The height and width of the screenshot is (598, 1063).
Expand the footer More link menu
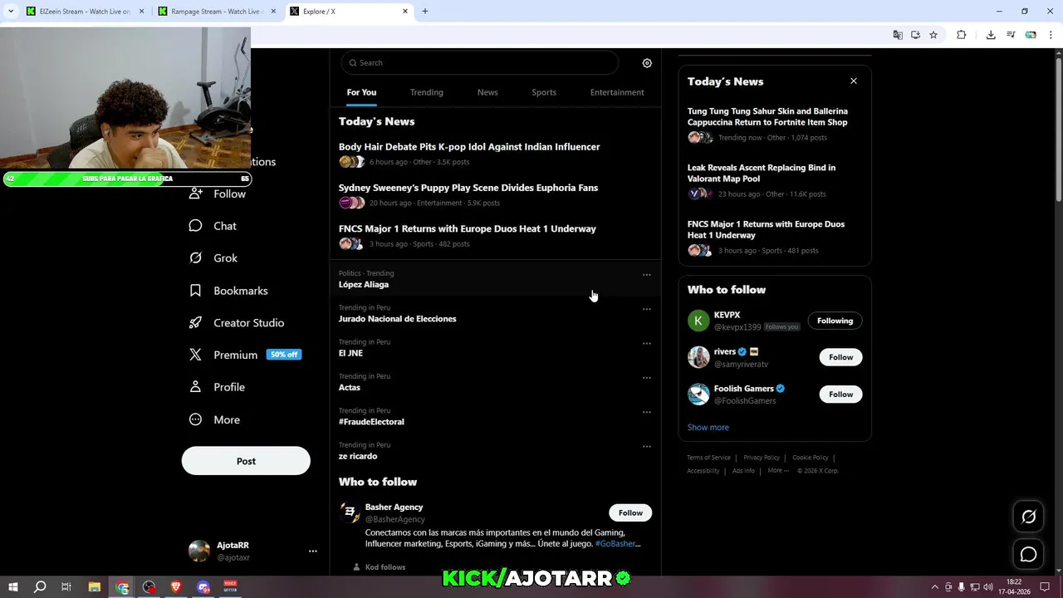click(x=778, y=470)
